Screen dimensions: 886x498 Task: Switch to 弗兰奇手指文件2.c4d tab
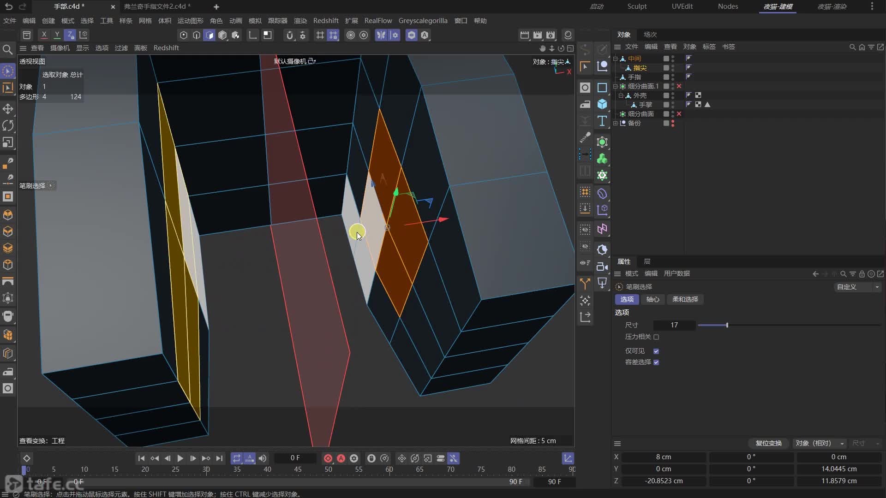pyautogui.click(x=157, y=6)
